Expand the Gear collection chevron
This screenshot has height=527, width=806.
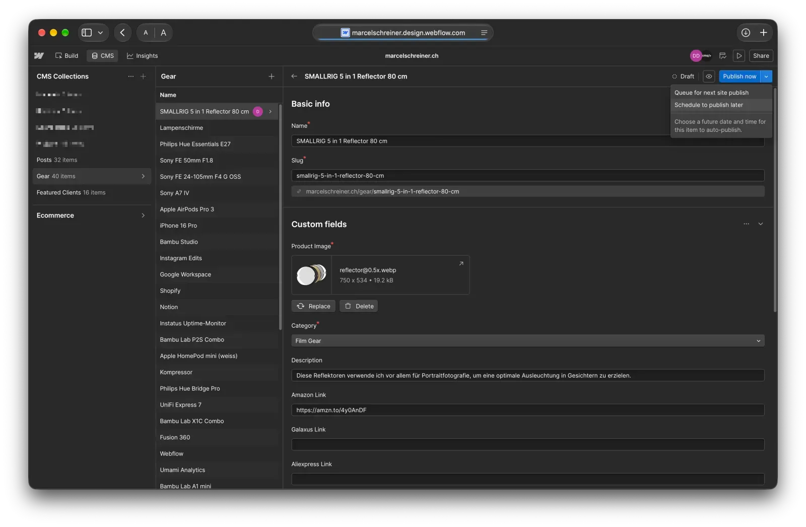pos(144,176)
